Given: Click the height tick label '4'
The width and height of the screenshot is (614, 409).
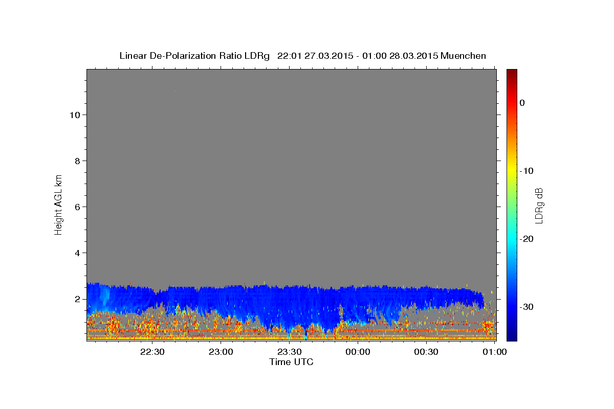Looking at the screenshot, I should (x=77, y=253).
